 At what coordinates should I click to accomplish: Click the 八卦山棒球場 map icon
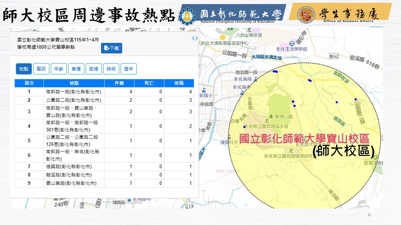[x=249, y=30]
